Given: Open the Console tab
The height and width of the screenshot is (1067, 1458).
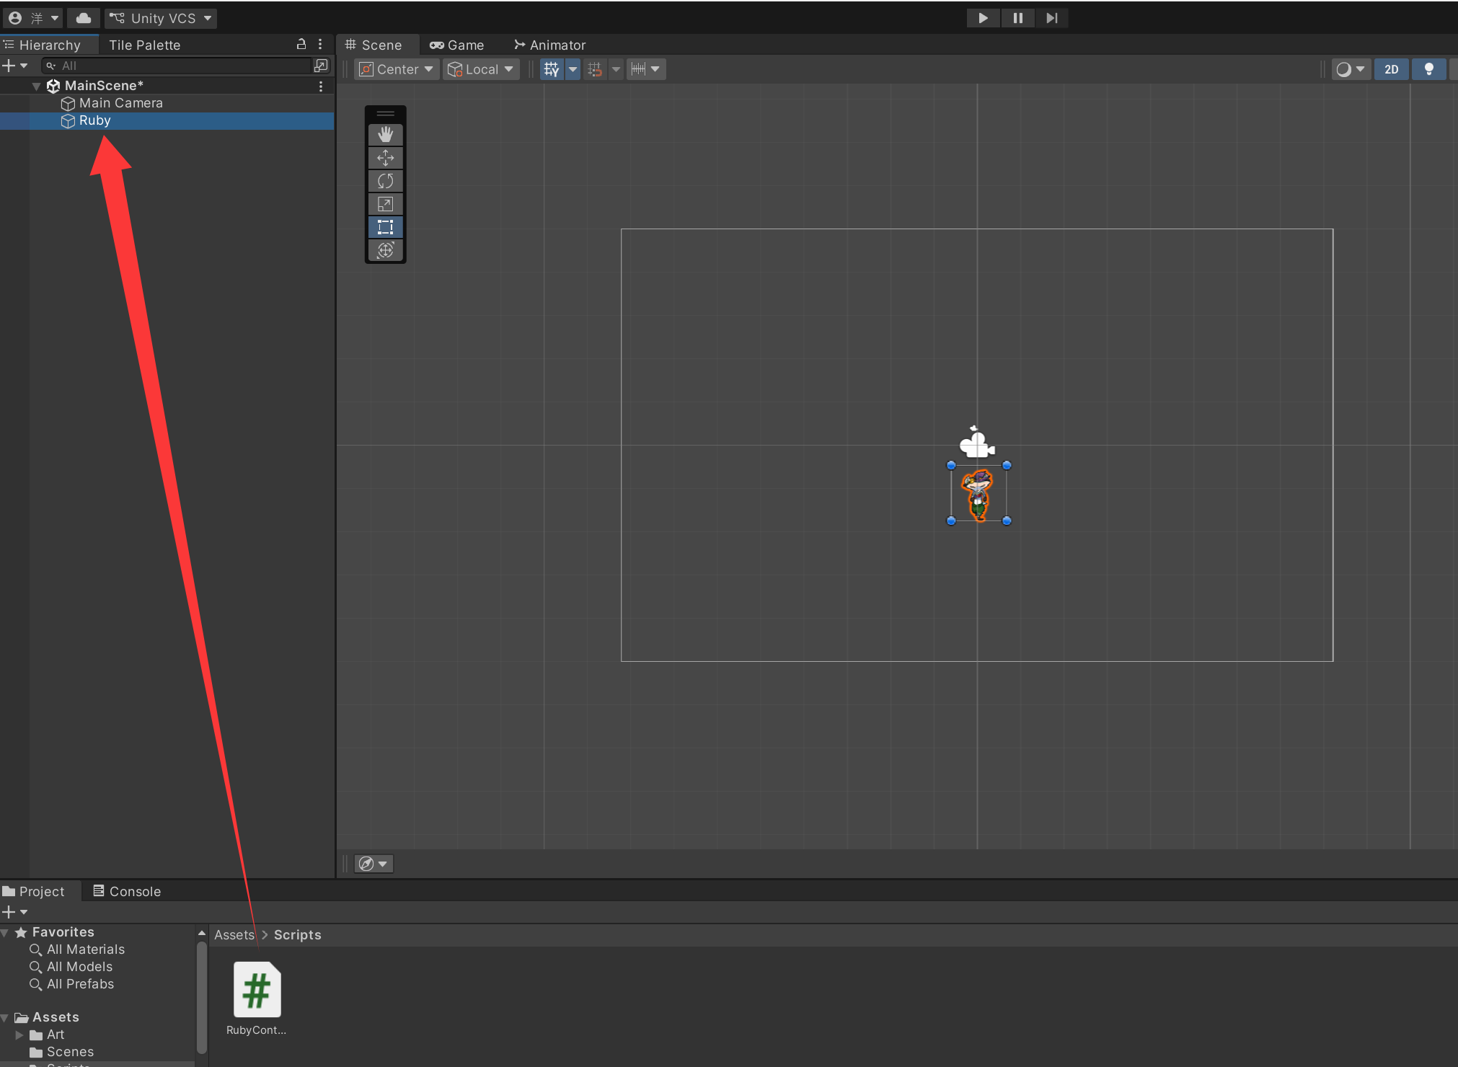Looking at the screenshot, I should click(x=127, y=891).
